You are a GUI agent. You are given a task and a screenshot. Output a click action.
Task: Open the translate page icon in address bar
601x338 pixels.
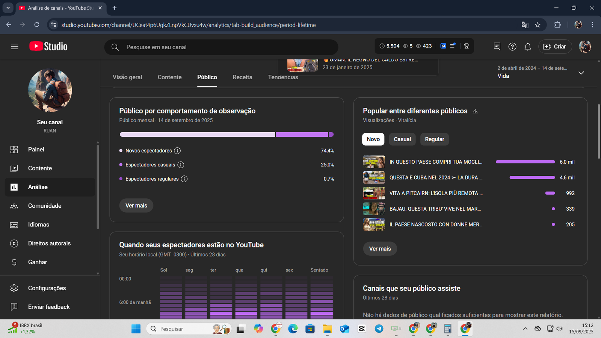tap(525, 25)
